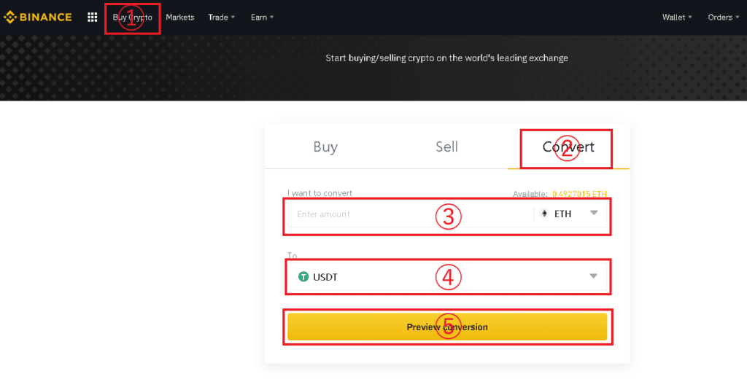747x390 pixels.
Task: Expand the Earn dropdown menu
Action: pos(262,17)
